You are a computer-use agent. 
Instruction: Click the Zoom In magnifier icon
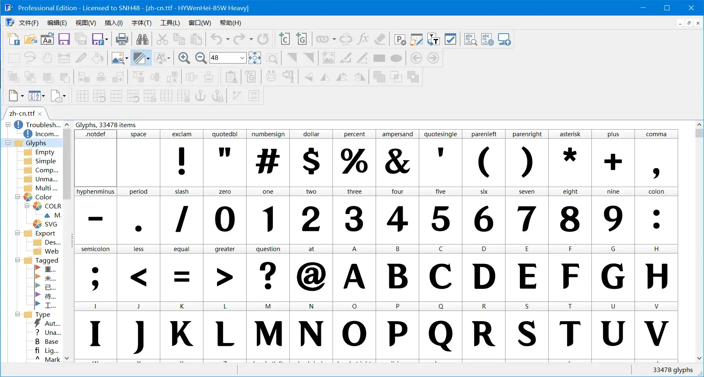point(184,58)
